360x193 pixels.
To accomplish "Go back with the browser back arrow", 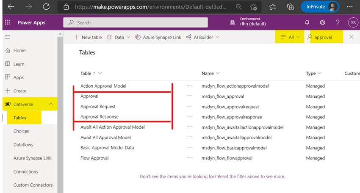I will [x=11, y=7].
